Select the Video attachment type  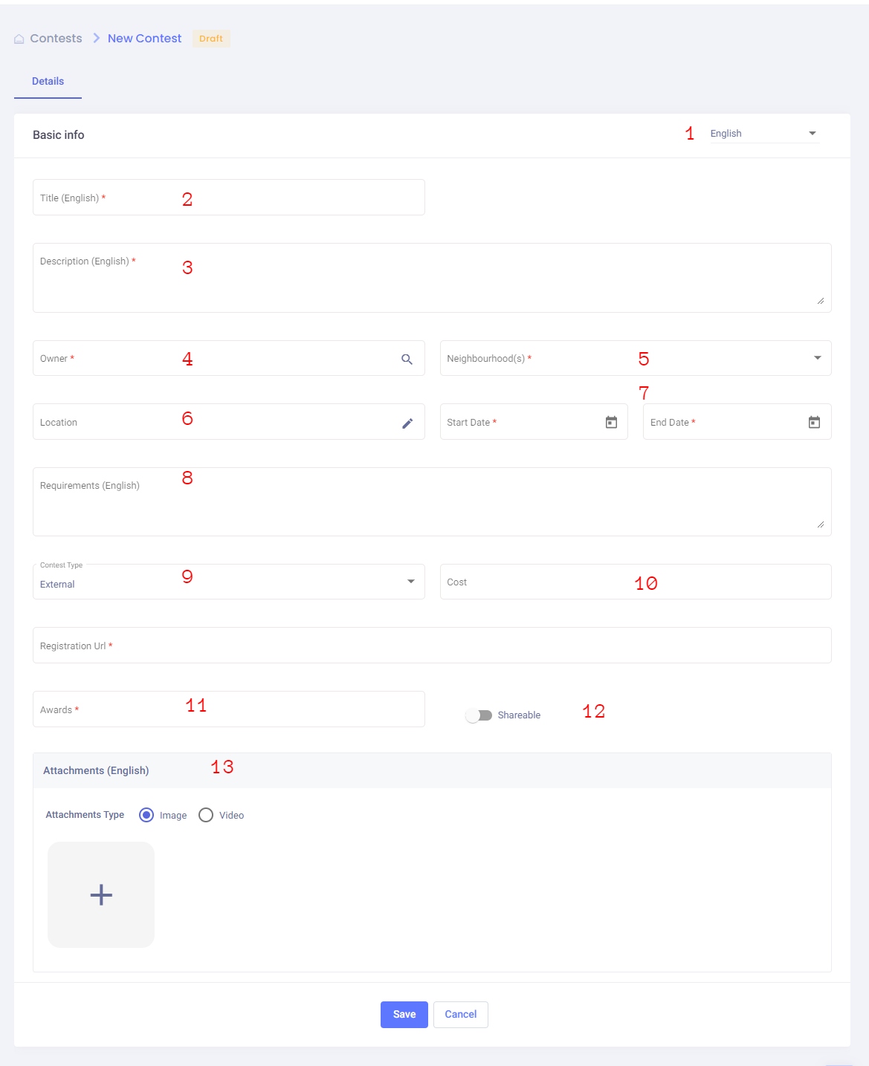206,815
